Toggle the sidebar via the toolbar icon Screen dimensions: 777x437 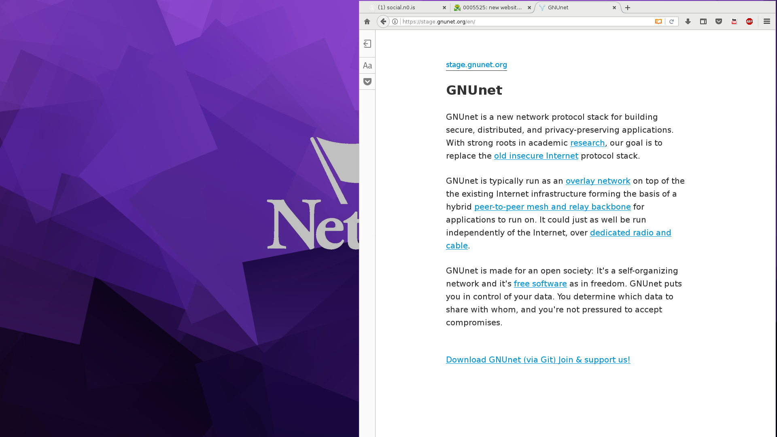point(703,21)
